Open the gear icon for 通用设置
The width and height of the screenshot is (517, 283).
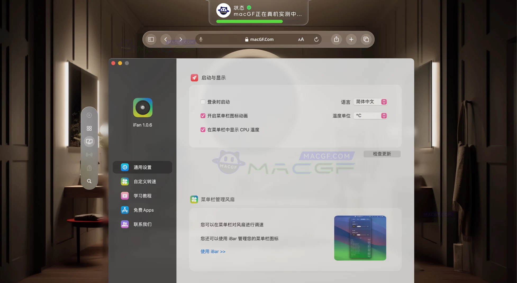pyautogui.click(x=124, y=167)
